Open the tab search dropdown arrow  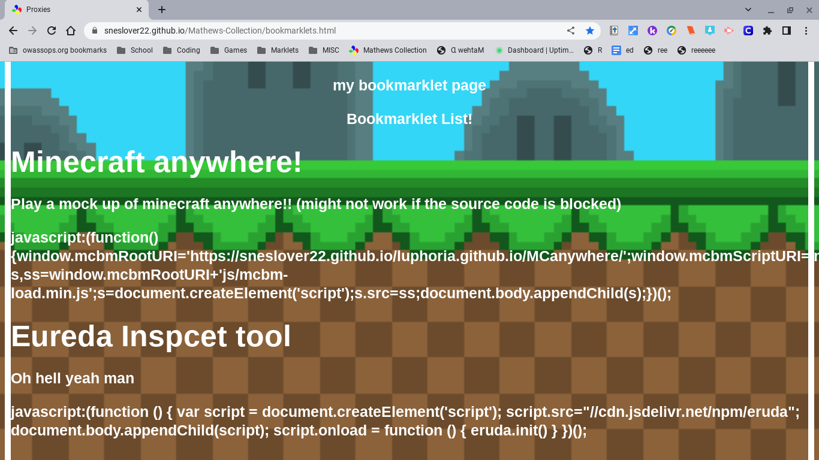[x=748, y=10]
